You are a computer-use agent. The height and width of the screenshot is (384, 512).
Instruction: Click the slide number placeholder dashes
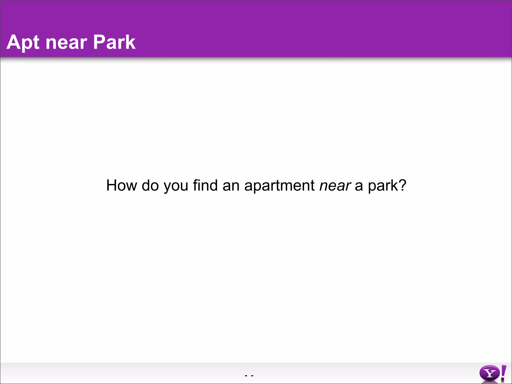[x=249, y=375]
